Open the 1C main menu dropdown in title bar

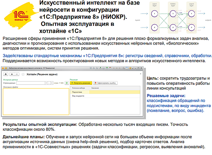click(x=6, y=68)
